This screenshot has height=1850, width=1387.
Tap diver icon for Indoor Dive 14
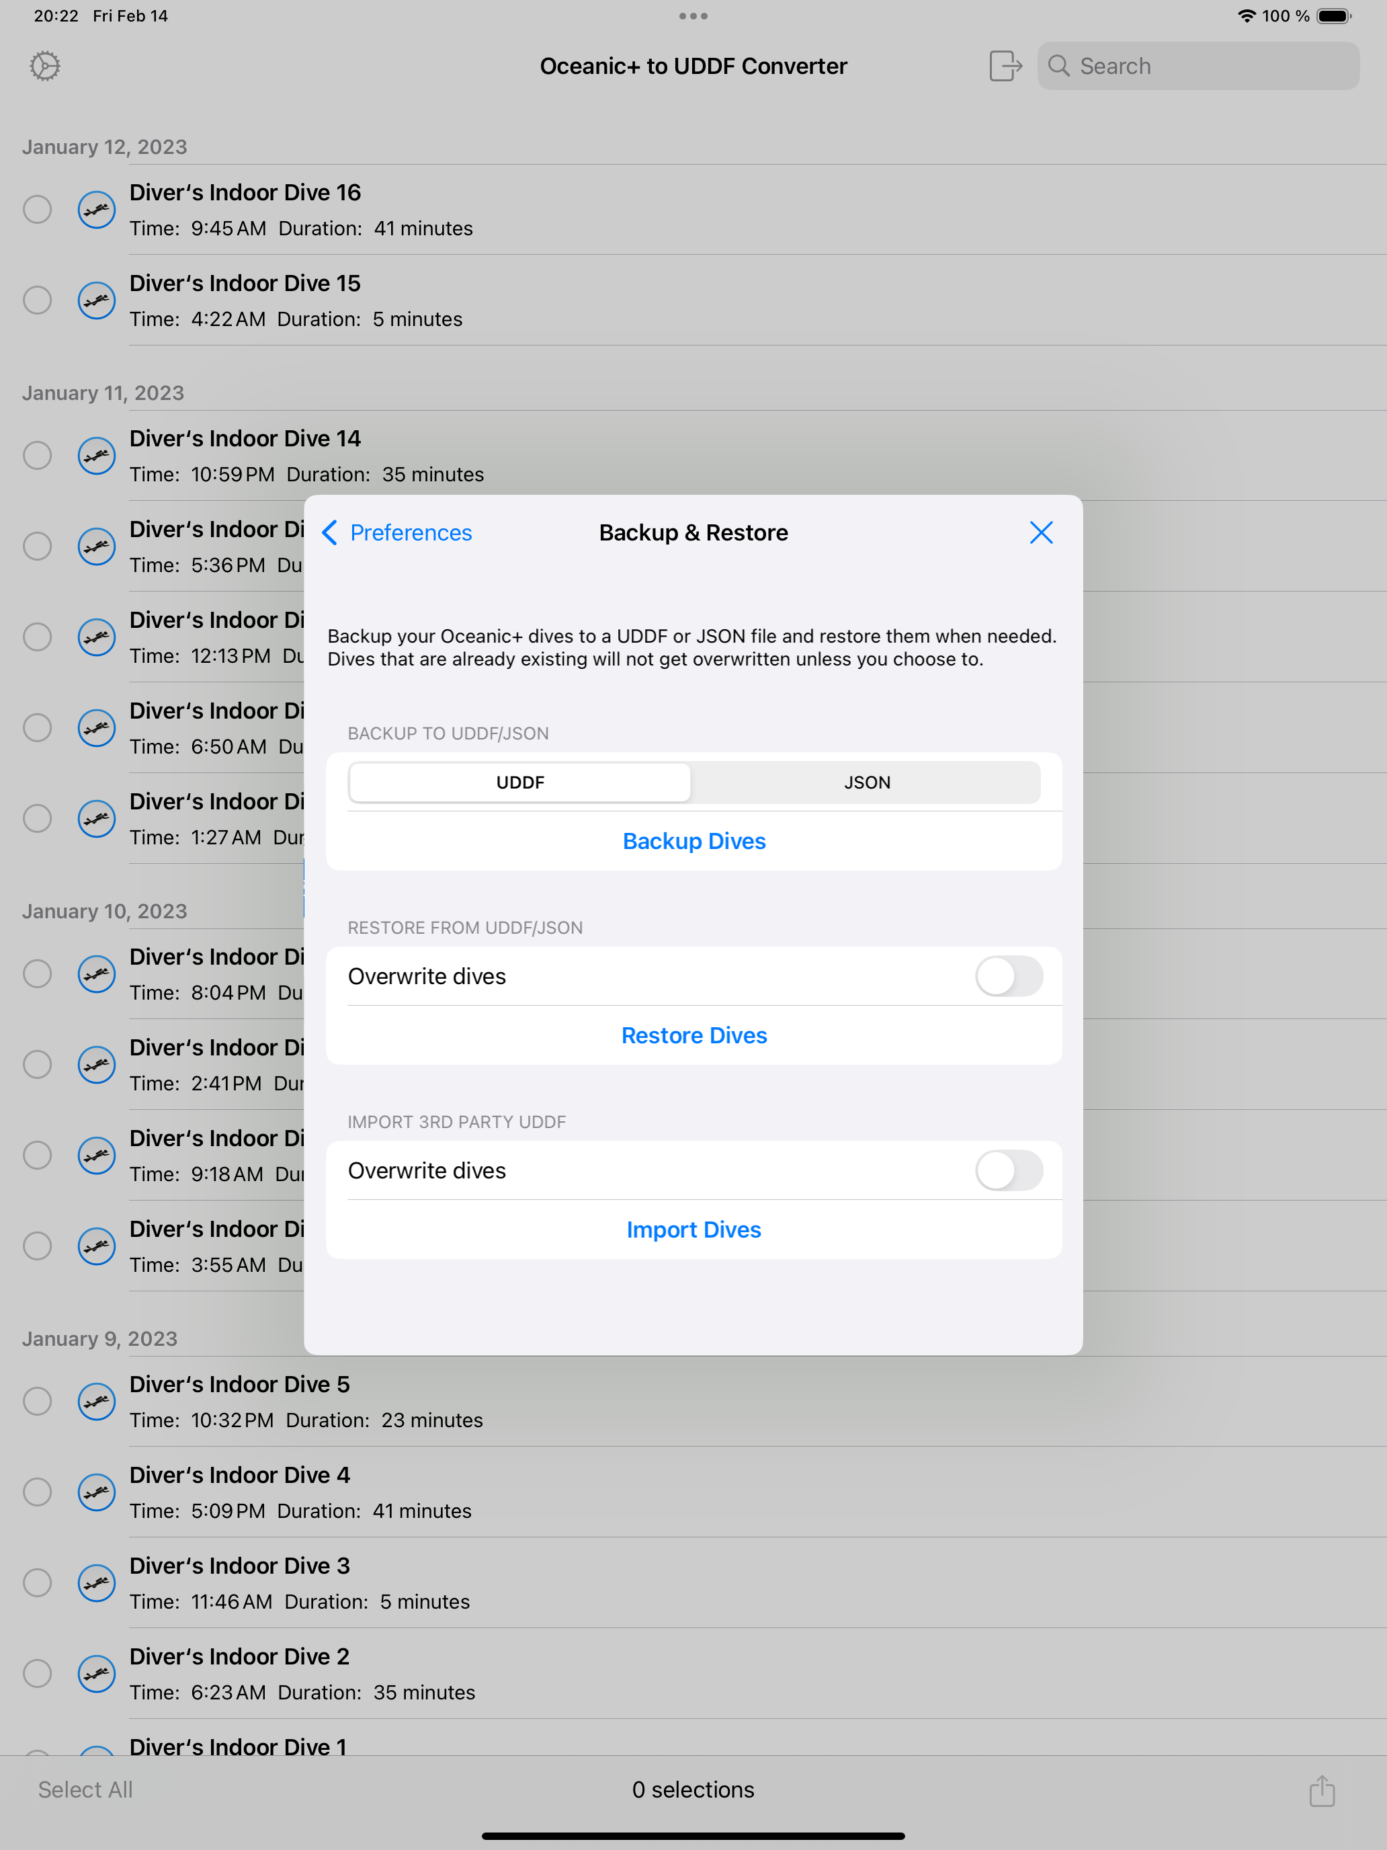pyautogui.click(x=97, y=456)
